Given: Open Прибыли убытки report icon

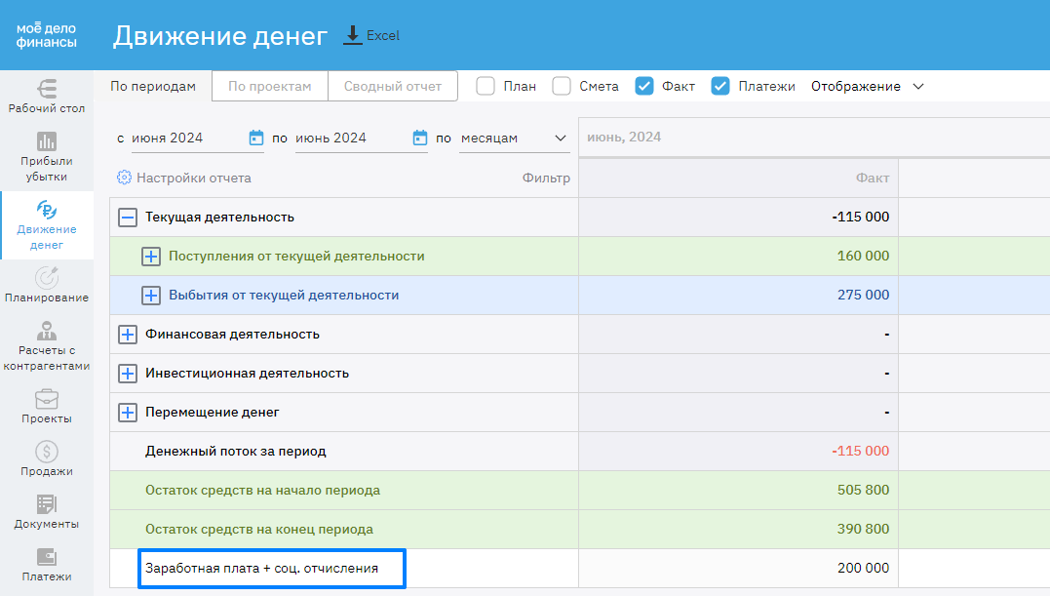Looking at the screenshot, I should click(x=47, y=141).
